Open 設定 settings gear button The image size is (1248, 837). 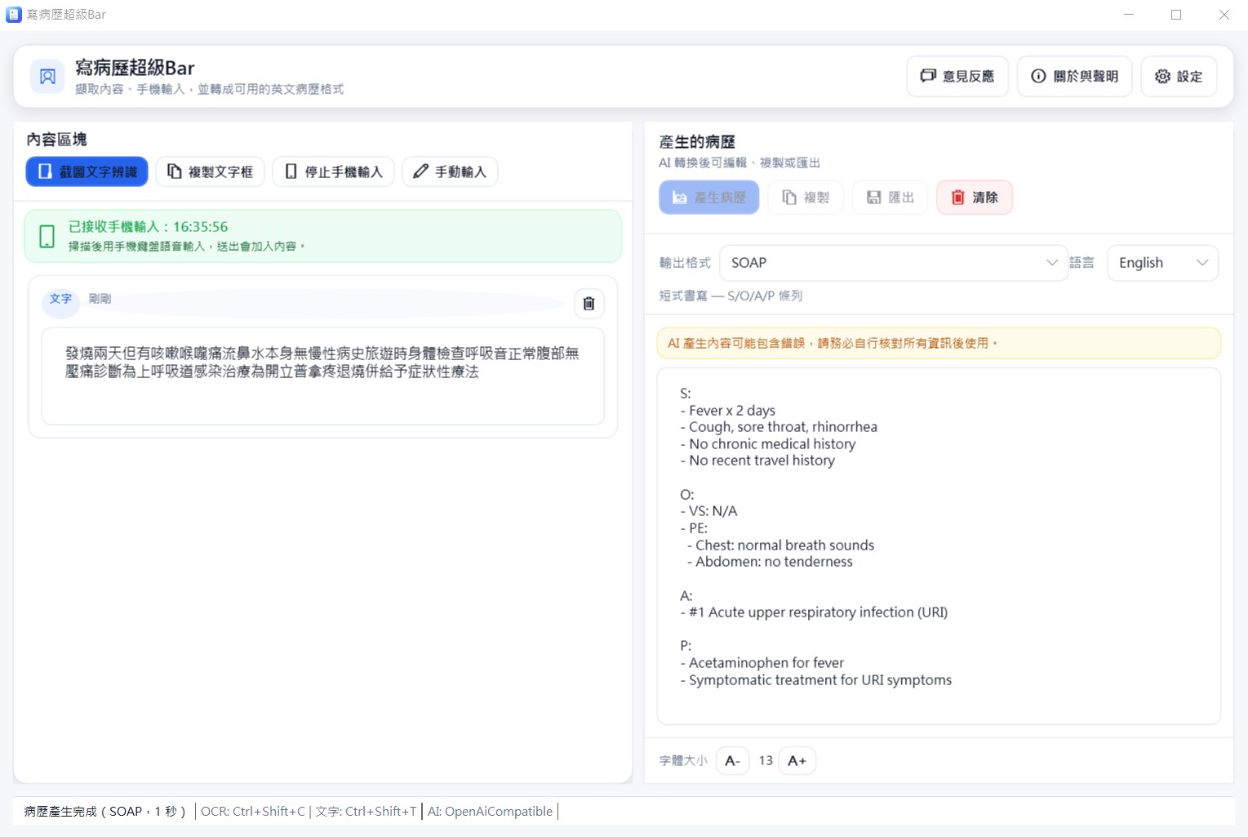click(1179, 77)
